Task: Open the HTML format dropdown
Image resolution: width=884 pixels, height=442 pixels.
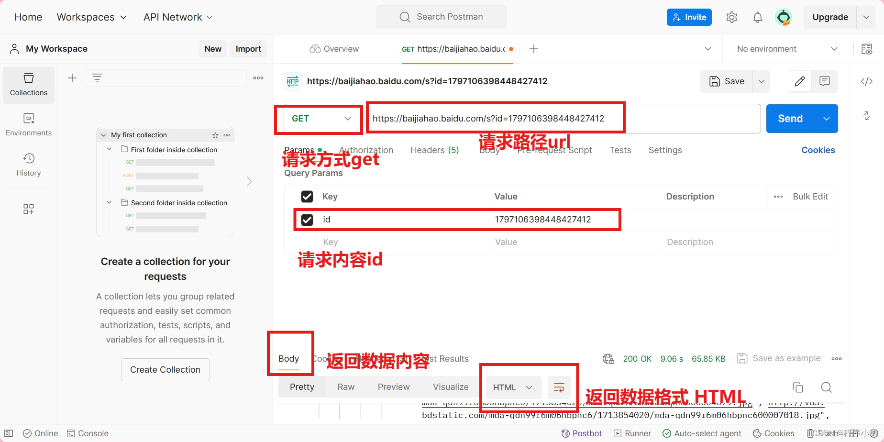Action: pos(513,387)
